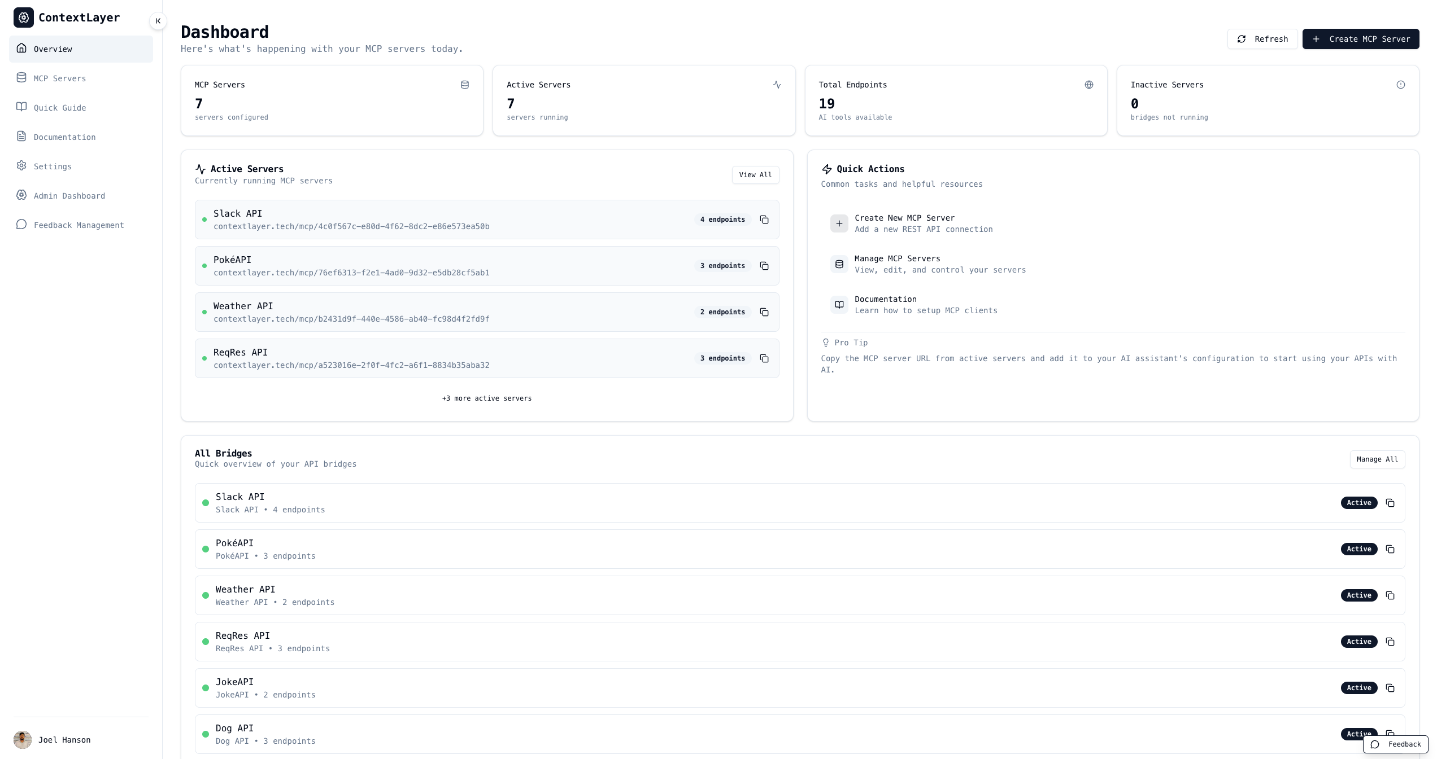
Task: Click the Refresh button
Action: pyautogui.click(x=1262, y=38)
